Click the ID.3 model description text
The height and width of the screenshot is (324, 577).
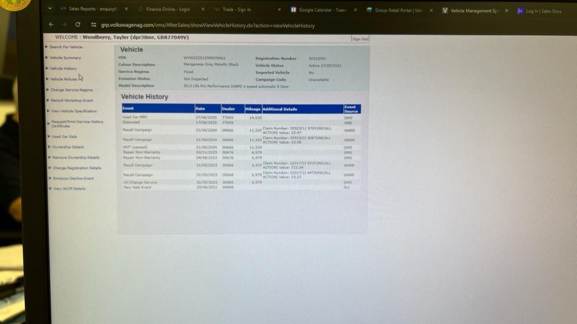(x=236, y=87)
